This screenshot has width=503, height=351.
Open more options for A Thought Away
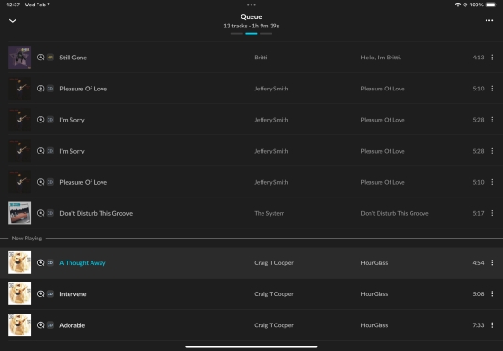(492, 263)
